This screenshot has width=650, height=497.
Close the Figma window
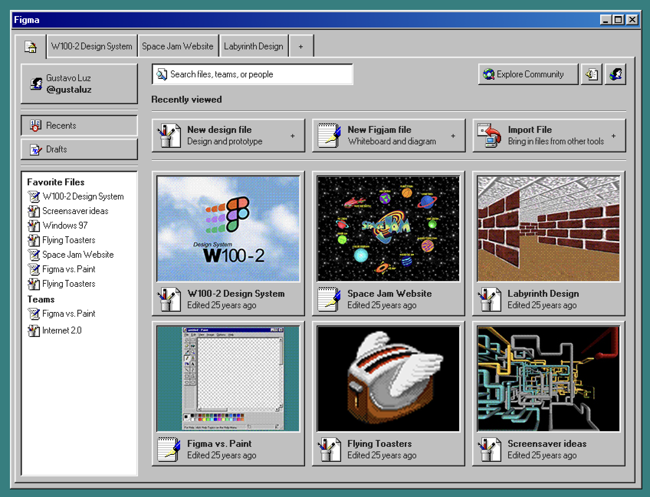click(x=632, y=20)
